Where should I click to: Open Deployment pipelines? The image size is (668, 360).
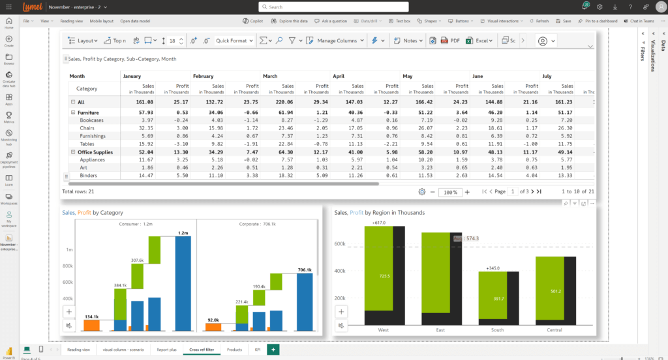[9, 159]
